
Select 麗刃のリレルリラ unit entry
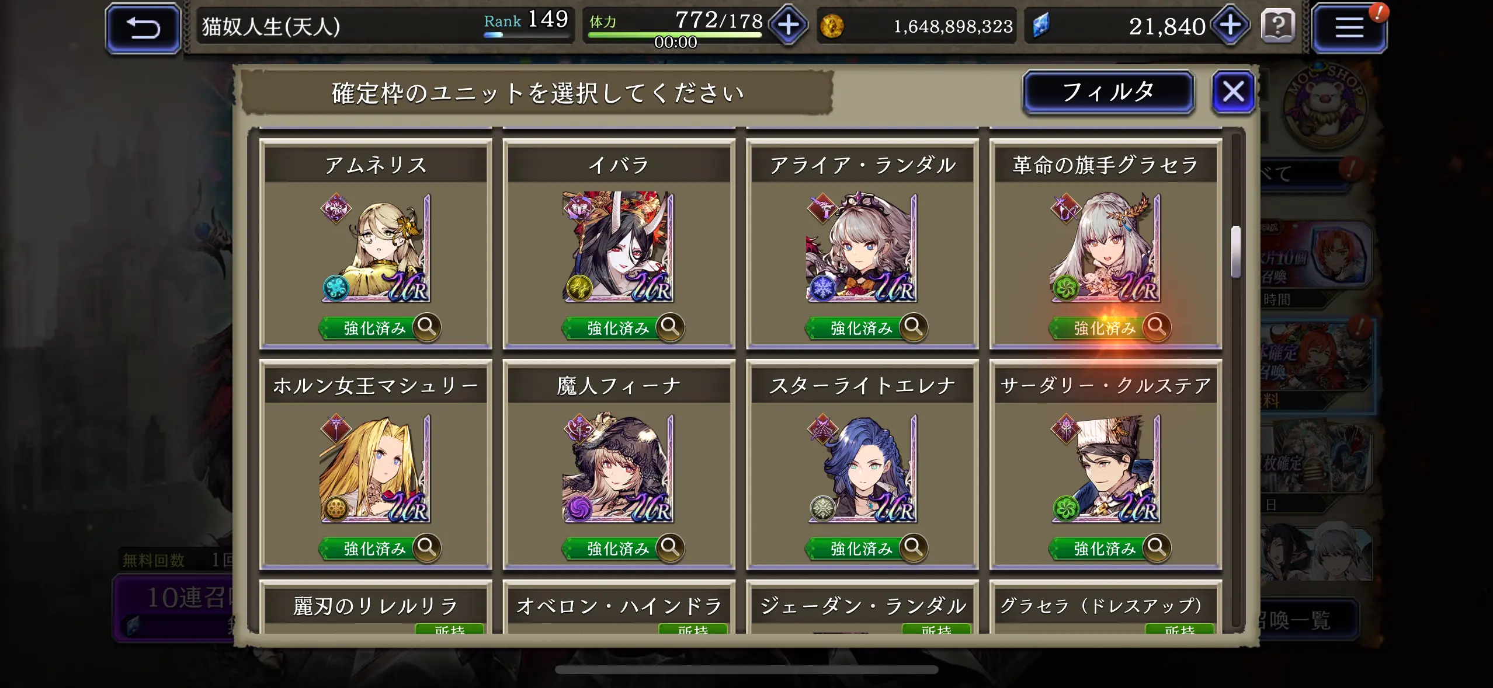pos(376,607)
